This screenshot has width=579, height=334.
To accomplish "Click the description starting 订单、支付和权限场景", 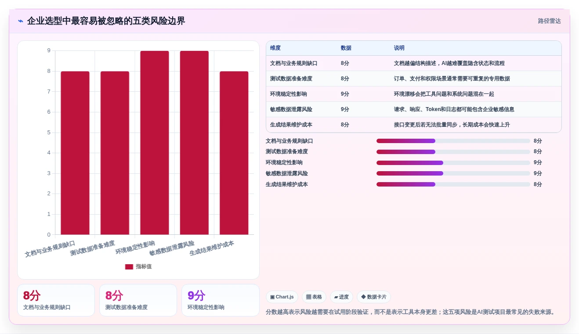I will click(x=452, y=79).
